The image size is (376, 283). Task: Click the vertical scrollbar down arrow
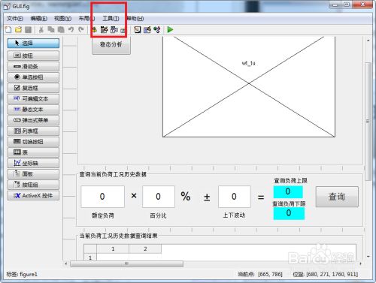click(x=368, y=257)
